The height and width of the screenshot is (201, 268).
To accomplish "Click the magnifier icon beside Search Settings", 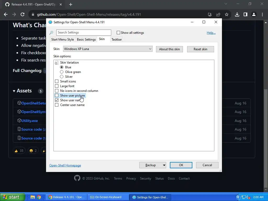I will click(x=51, y=32).
